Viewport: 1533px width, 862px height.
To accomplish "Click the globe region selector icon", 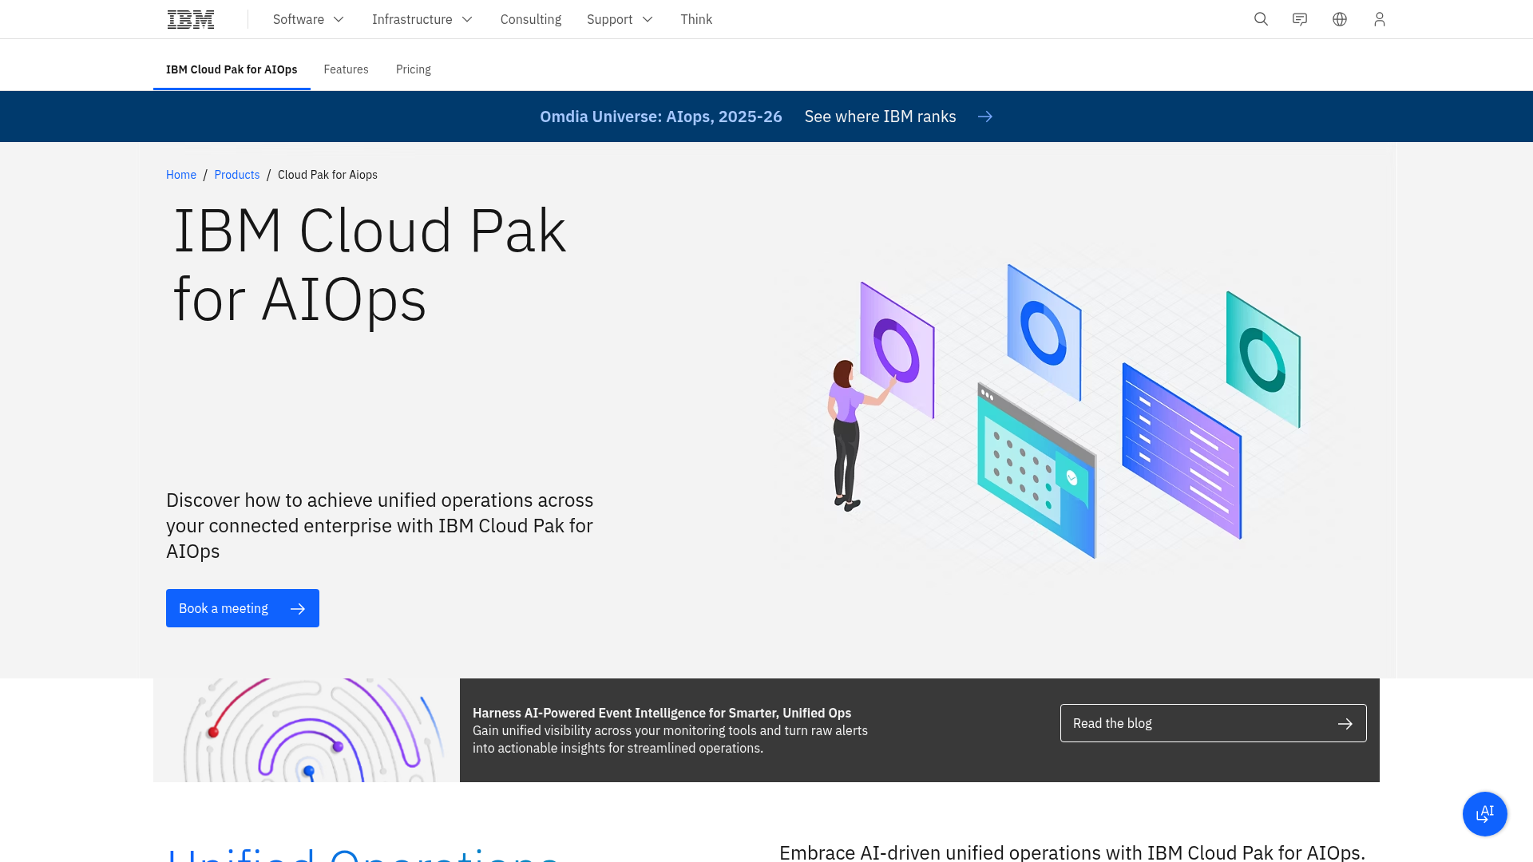I will (x=1340, y=19).
